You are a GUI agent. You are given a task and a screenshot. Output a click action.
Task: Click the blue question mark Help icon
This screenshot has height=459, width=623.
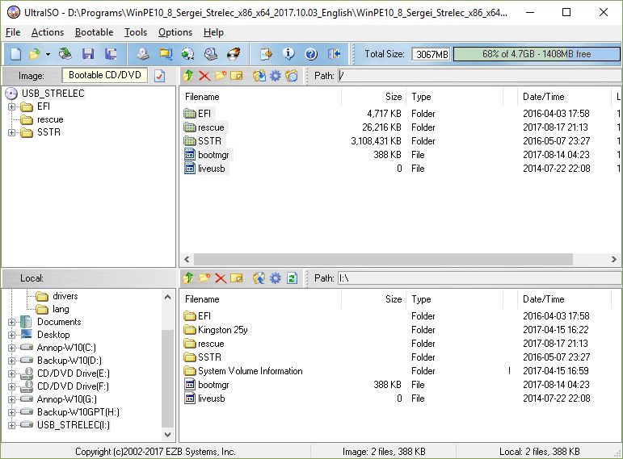click(311, 54)
